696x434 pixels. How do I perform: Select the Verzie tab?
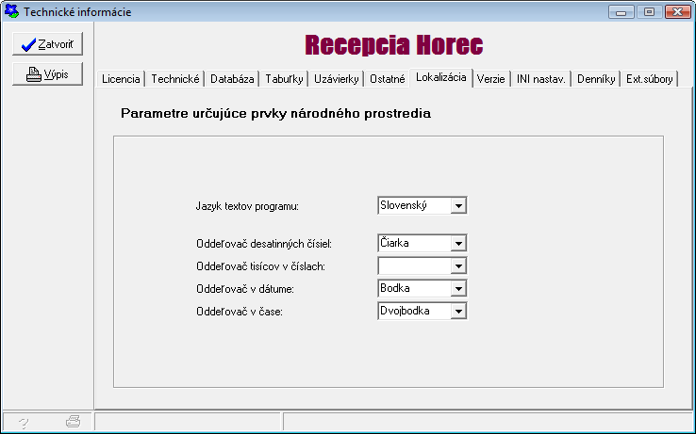[490, 80]
